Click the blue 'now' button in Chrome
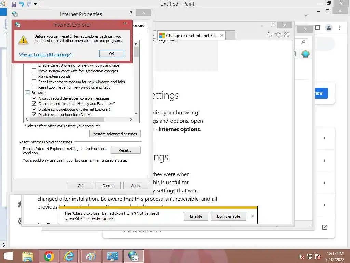The height and width of the screenshot is (263, 350). (x=321, y=93)
